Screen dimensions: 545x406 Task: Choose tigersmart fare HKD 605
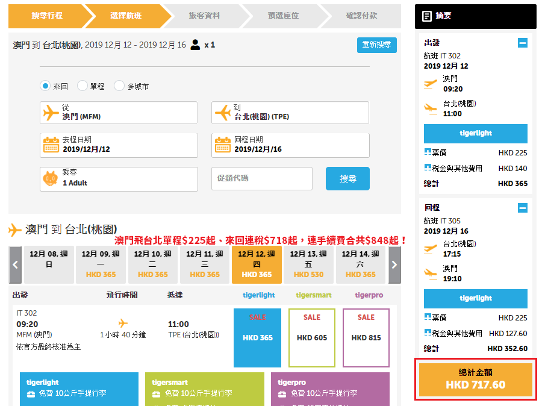pos(312,338)
